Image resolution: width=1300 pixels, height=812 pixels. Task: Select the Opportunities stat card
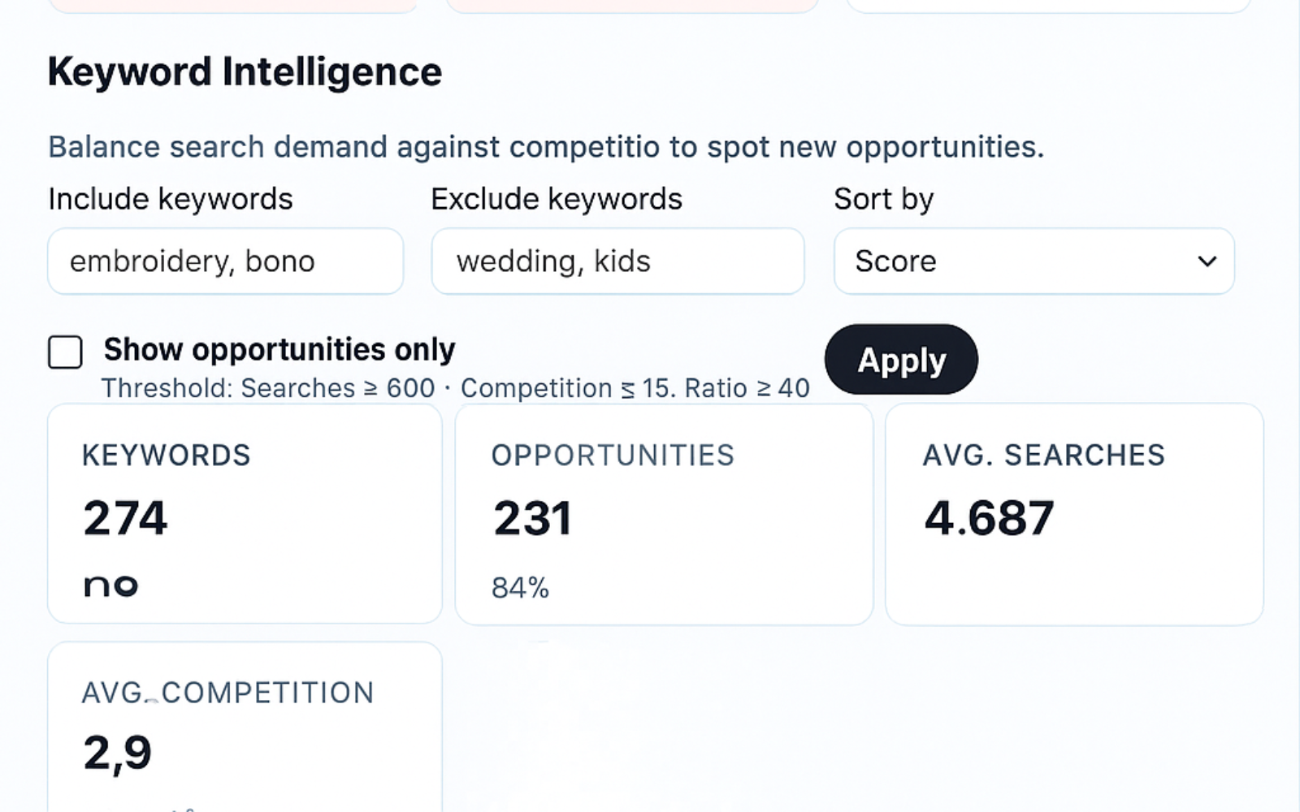[664, 514]
